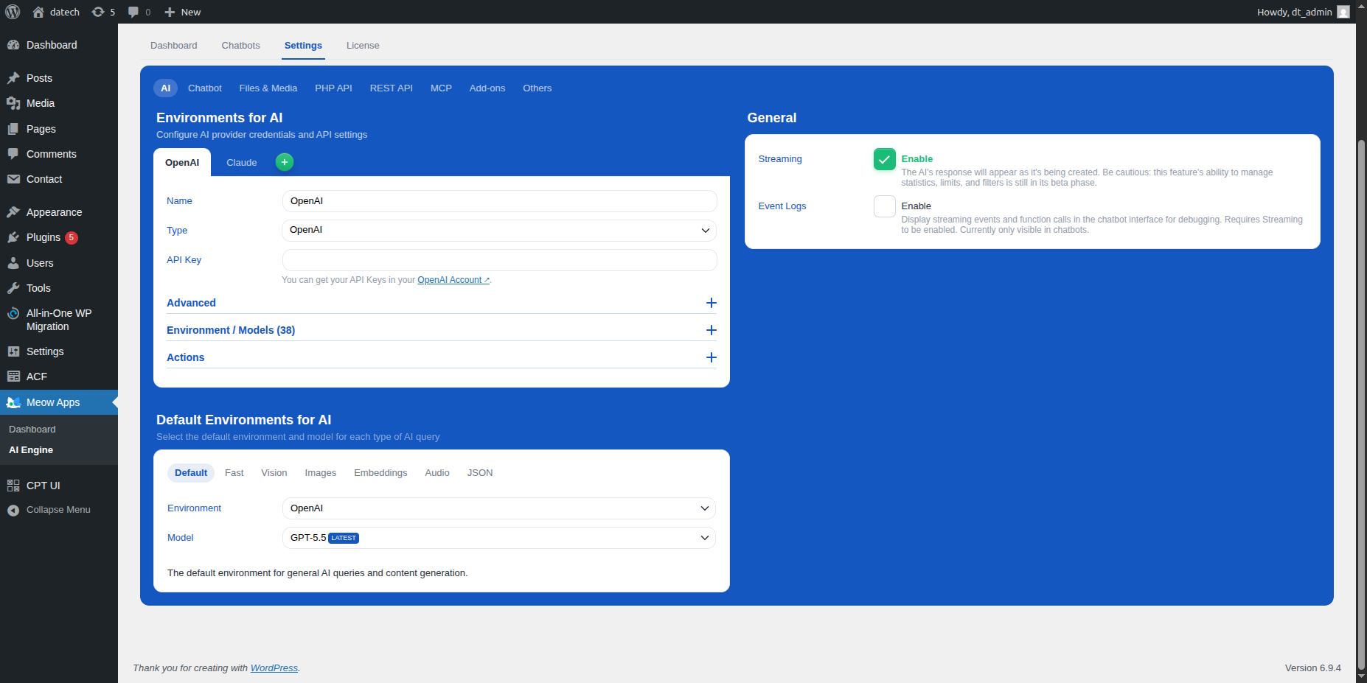Open the Plugins menu with 5 badge

tap(59, 237)
